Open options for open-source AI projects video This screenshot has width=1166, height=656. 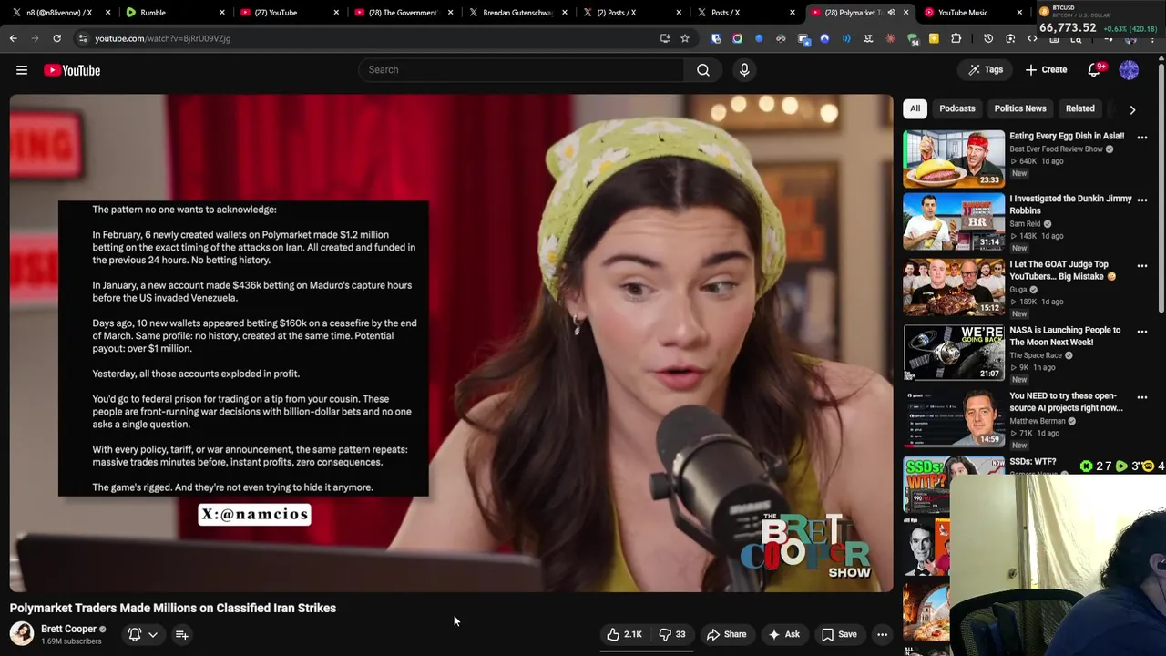click(1141, 397)
